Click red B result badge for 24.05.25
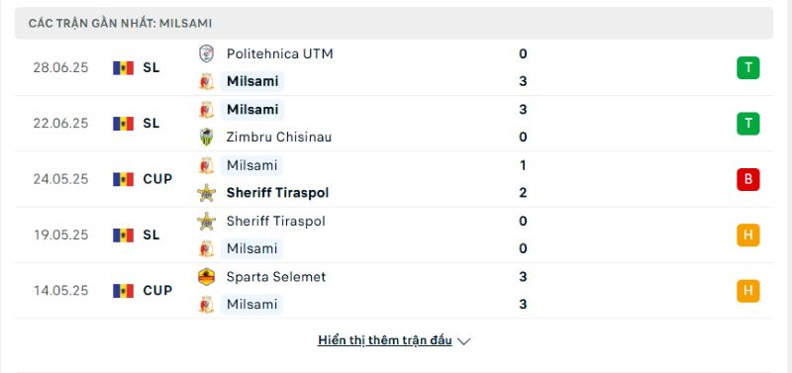 [748, 179]
